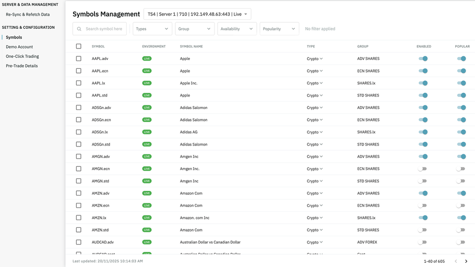This screenshot has height=267, width=475.
Task: Click the Enabled column header
Action: (x=424, y=46)
